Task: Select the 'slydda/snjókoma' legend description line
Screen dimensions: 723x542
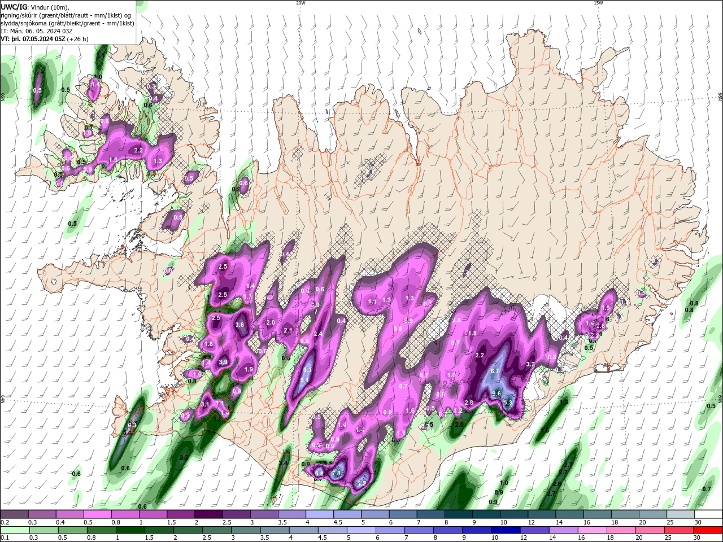Action: [x=67, y=23]
